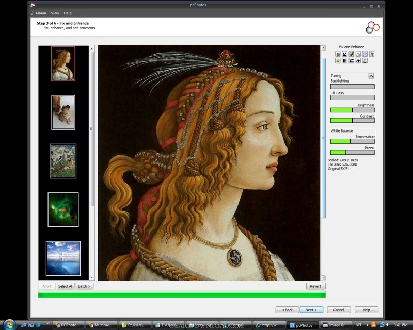Click the green progress bar
The width and height of the screenshot is (413, 330).
(182, 294)
